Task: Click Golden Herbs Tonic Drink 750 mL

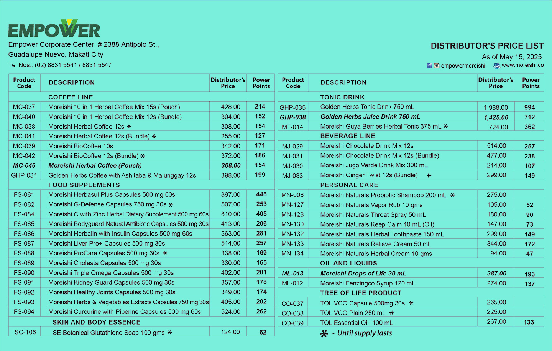Action: point(367,107)
